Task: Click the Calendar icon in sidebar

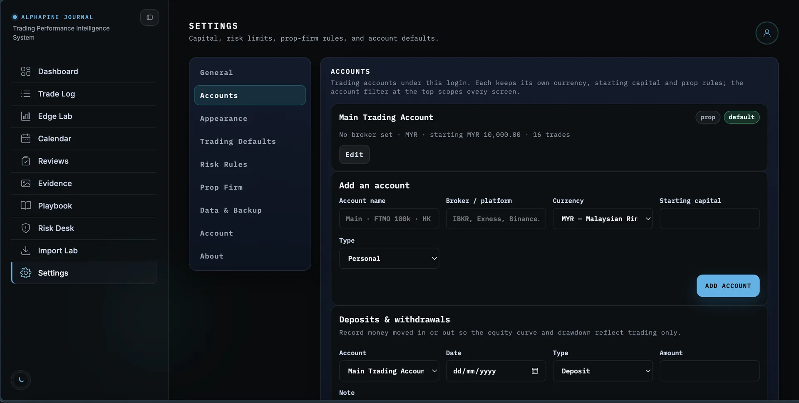Action: [x=26, y=139]
